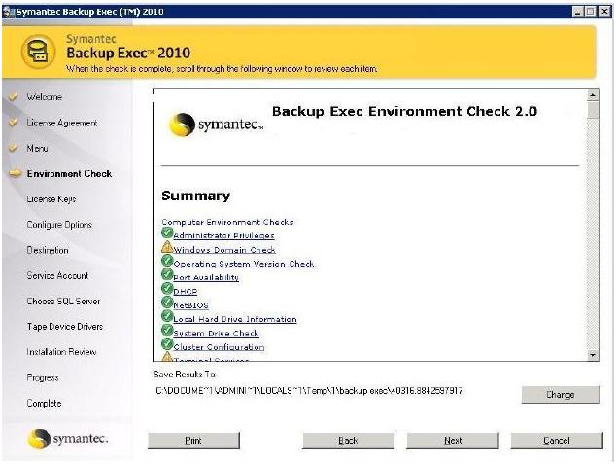
Task: Select the Installation Review step
Action: [61, 352]
